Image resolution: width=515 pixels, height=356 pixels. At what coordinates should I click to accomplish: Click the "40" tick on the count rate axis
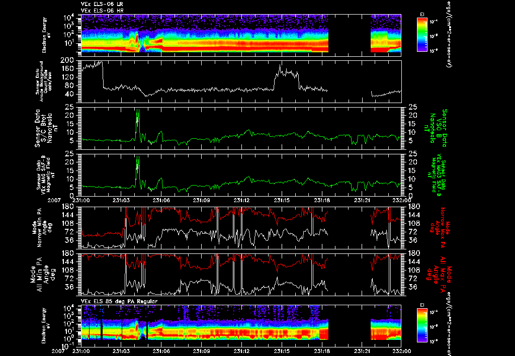click(70, 95)
